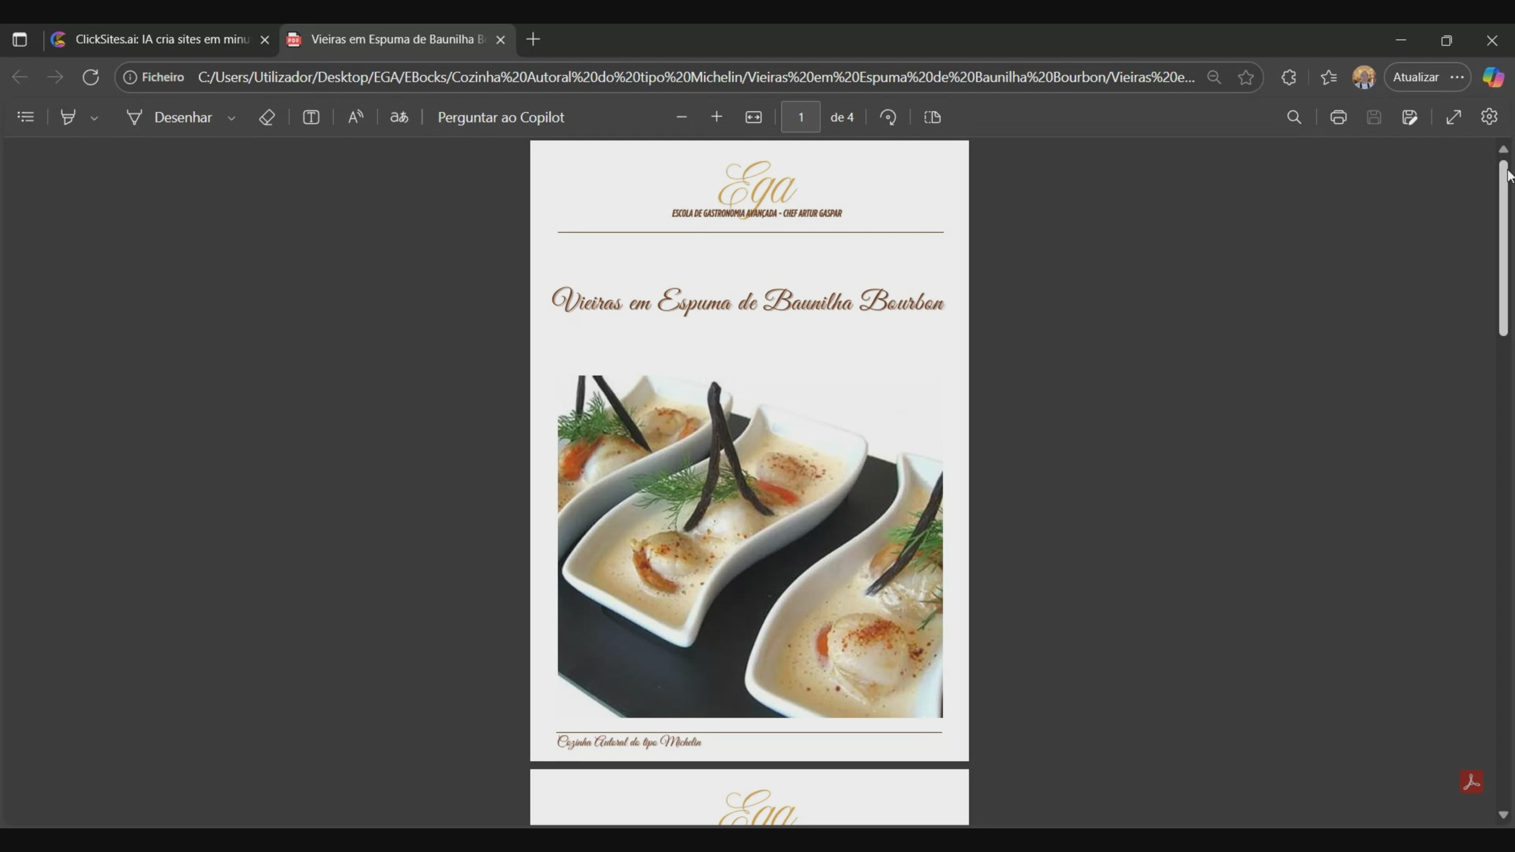Click Perguntar ao Copilot

501,117
